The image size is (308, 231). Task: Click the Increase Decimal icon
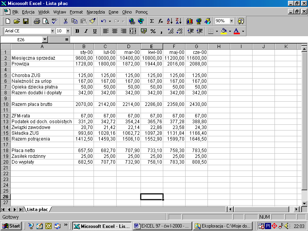click(x=171, y=31)
